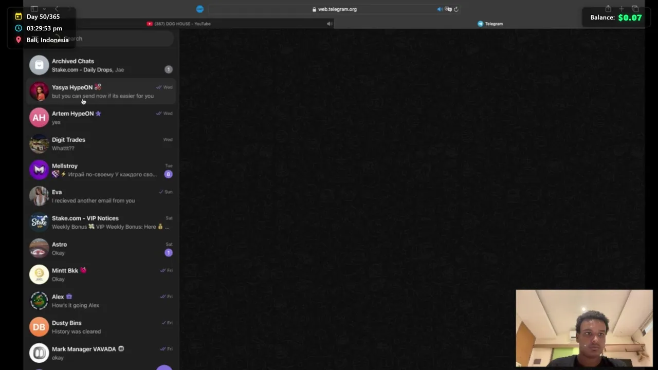Screen dimensions: 658x370
Task: Click the AH avatar of Artem HypeON
Action: (x=39, y=118)
